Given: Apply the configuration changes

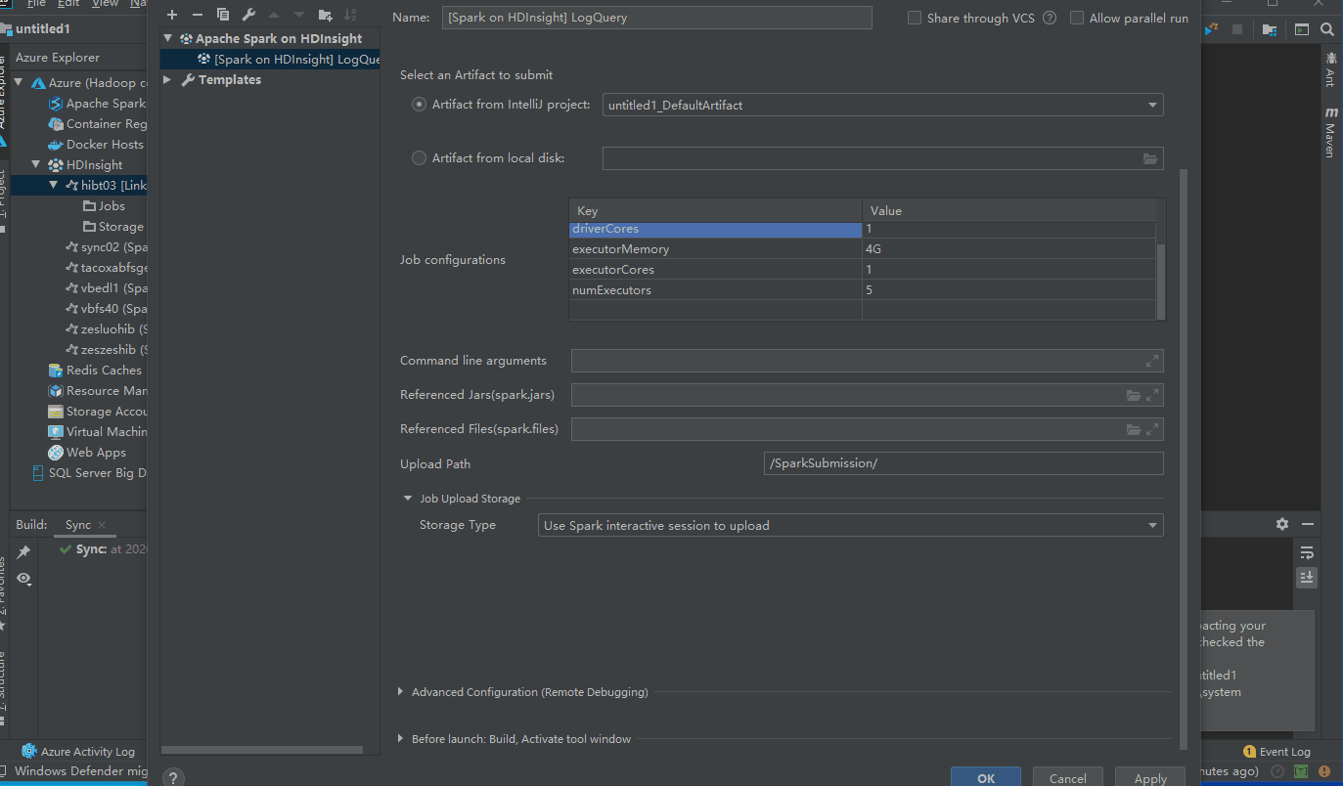Looking at the screenshot, I should [1149, 777].
